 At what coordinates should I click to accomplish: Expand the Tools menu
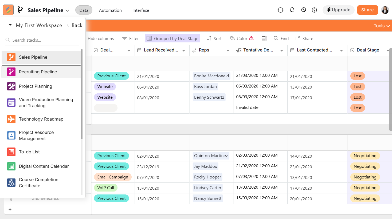[x=382, y=26]
